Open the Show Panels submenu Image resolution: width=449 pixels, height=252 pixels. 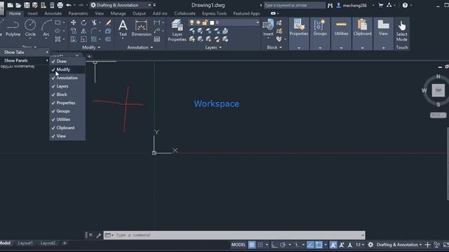point(25,61)
